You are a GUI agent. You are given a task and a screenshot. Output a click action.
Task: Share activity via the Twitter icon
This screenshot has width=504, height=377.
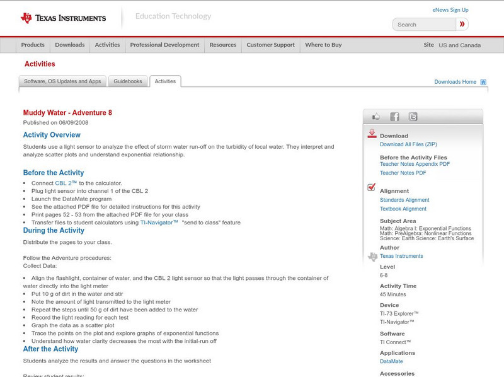413,117
